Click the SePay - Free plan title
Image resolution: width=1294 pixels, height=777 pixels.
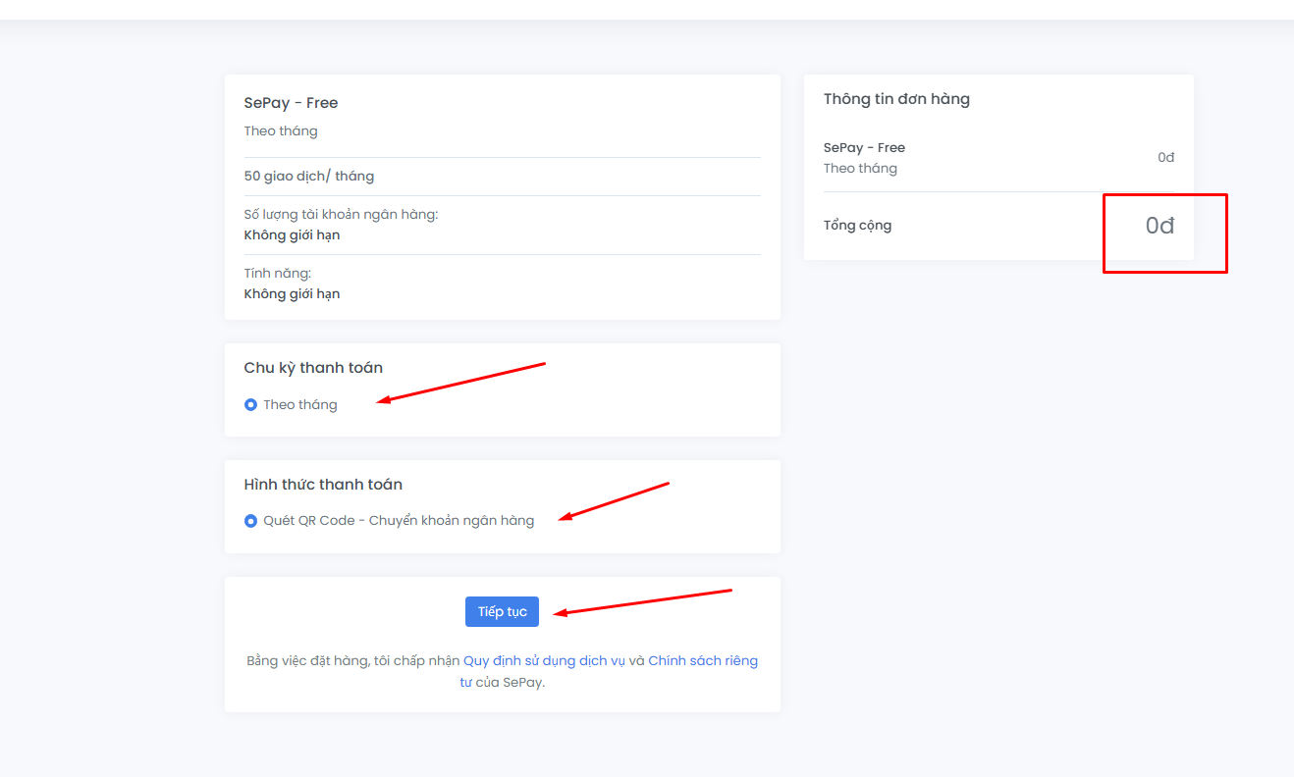[x=291, y=103]
